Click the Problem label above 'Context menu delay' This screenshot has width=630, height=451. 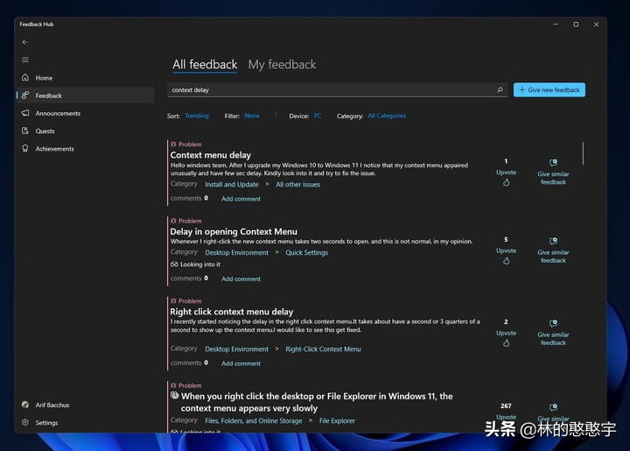pyautogui.click(x=190, y=144)
